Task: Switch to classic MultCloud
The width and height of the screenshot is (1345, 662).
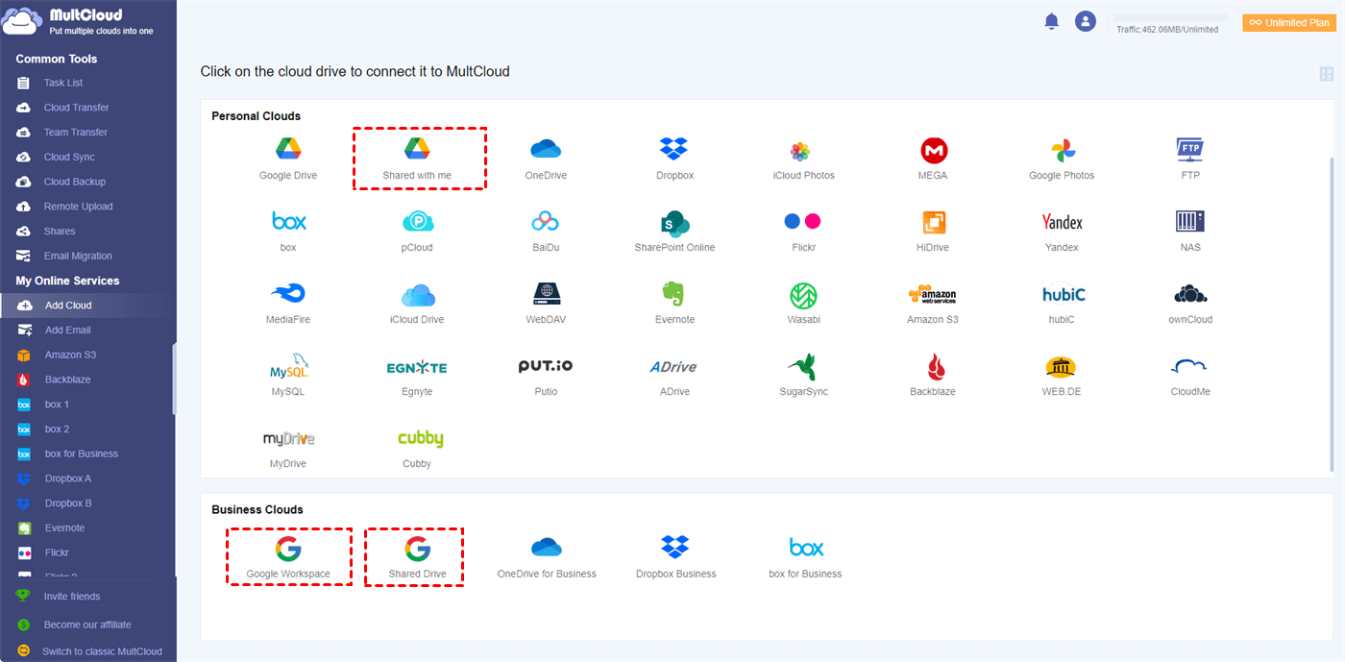Action: click(102, 651)
